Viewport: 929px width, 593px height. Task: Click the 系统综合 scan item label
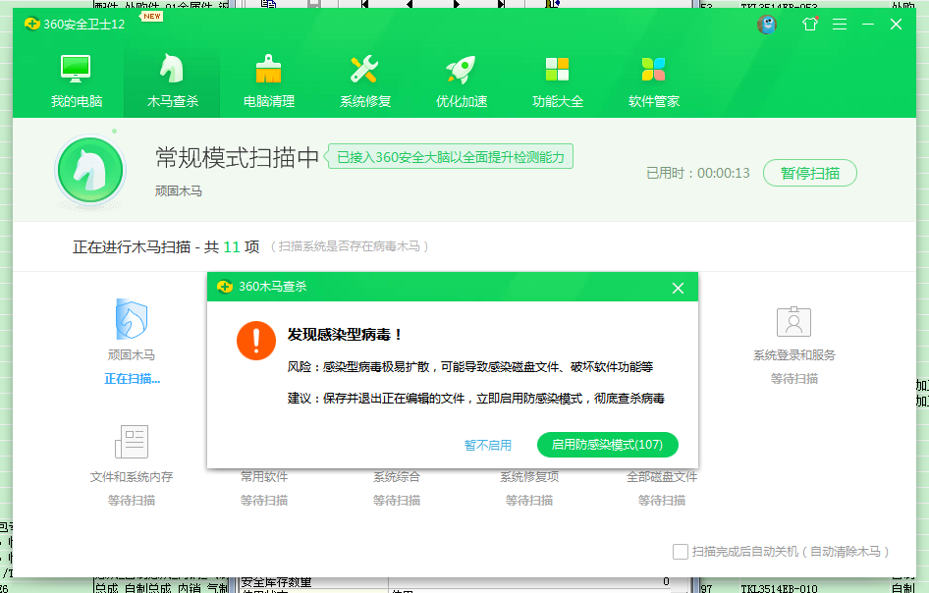click(397, 476)
